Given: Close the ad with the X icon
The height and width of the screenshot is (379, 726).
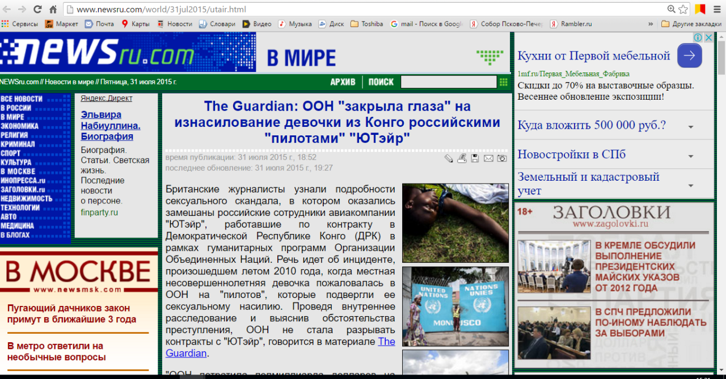Looking at the screenshot, I should point(708,37).
